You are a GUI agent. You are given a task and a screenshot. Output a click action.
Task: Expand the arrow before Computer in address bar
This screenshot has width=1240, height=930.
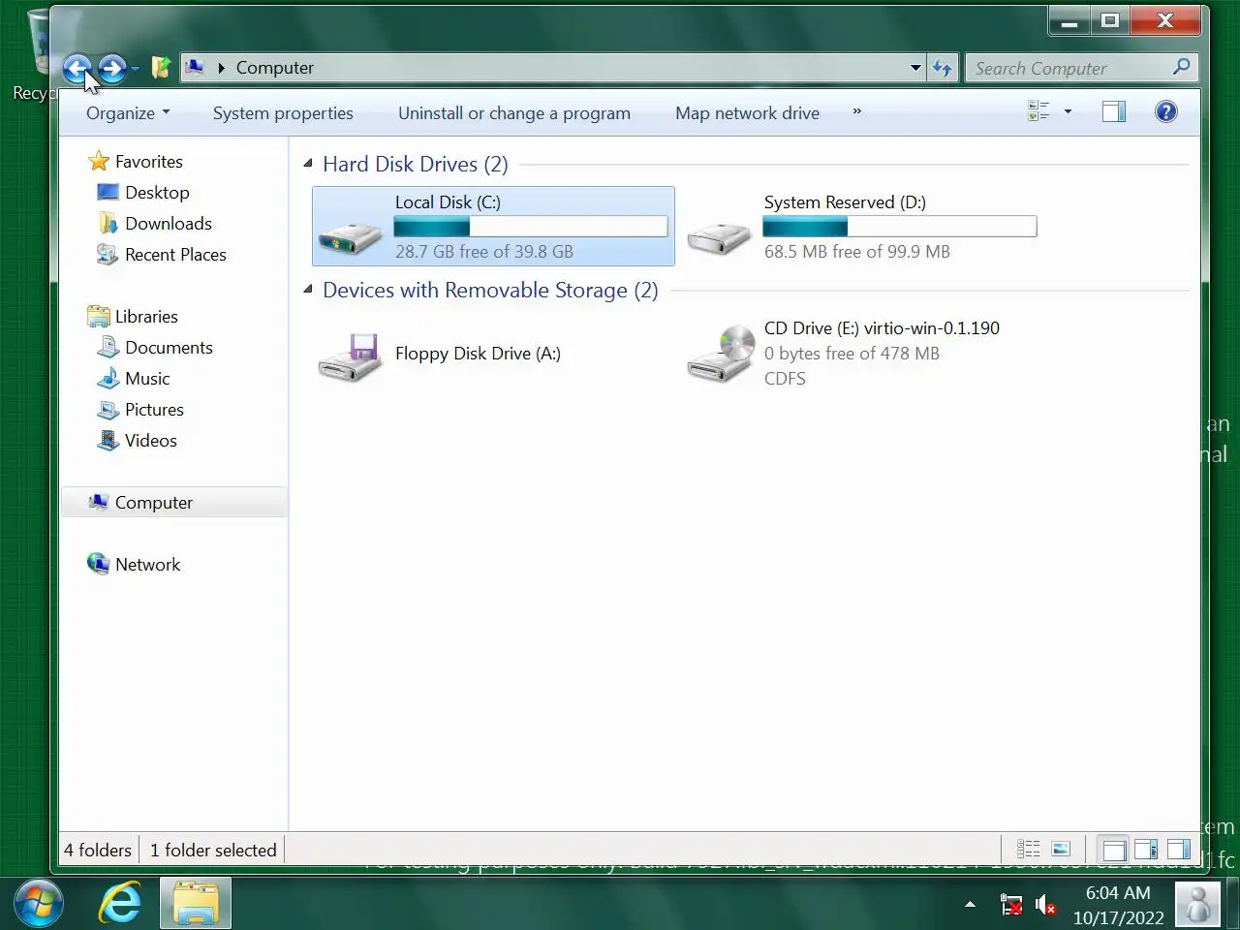pyautogui.click(x=221, y=68)
